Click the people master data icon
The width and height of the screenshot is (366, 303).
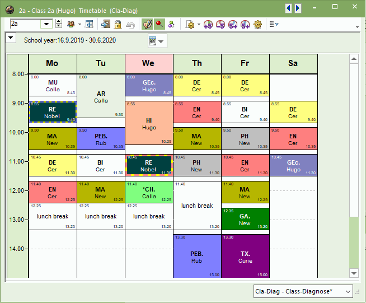pyautogui.click(x=71, y=24)
